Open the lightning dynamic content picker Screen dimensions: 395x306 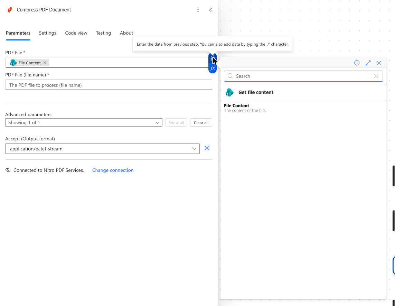(x=213, y=58)
